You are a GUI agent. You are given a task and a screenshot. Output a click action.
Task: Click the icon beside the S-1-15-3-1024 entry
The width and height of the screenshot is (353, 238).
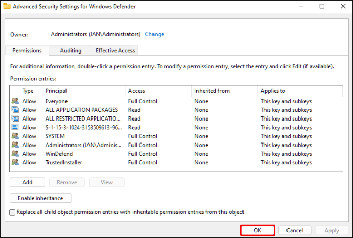click(x=15, y=127)
